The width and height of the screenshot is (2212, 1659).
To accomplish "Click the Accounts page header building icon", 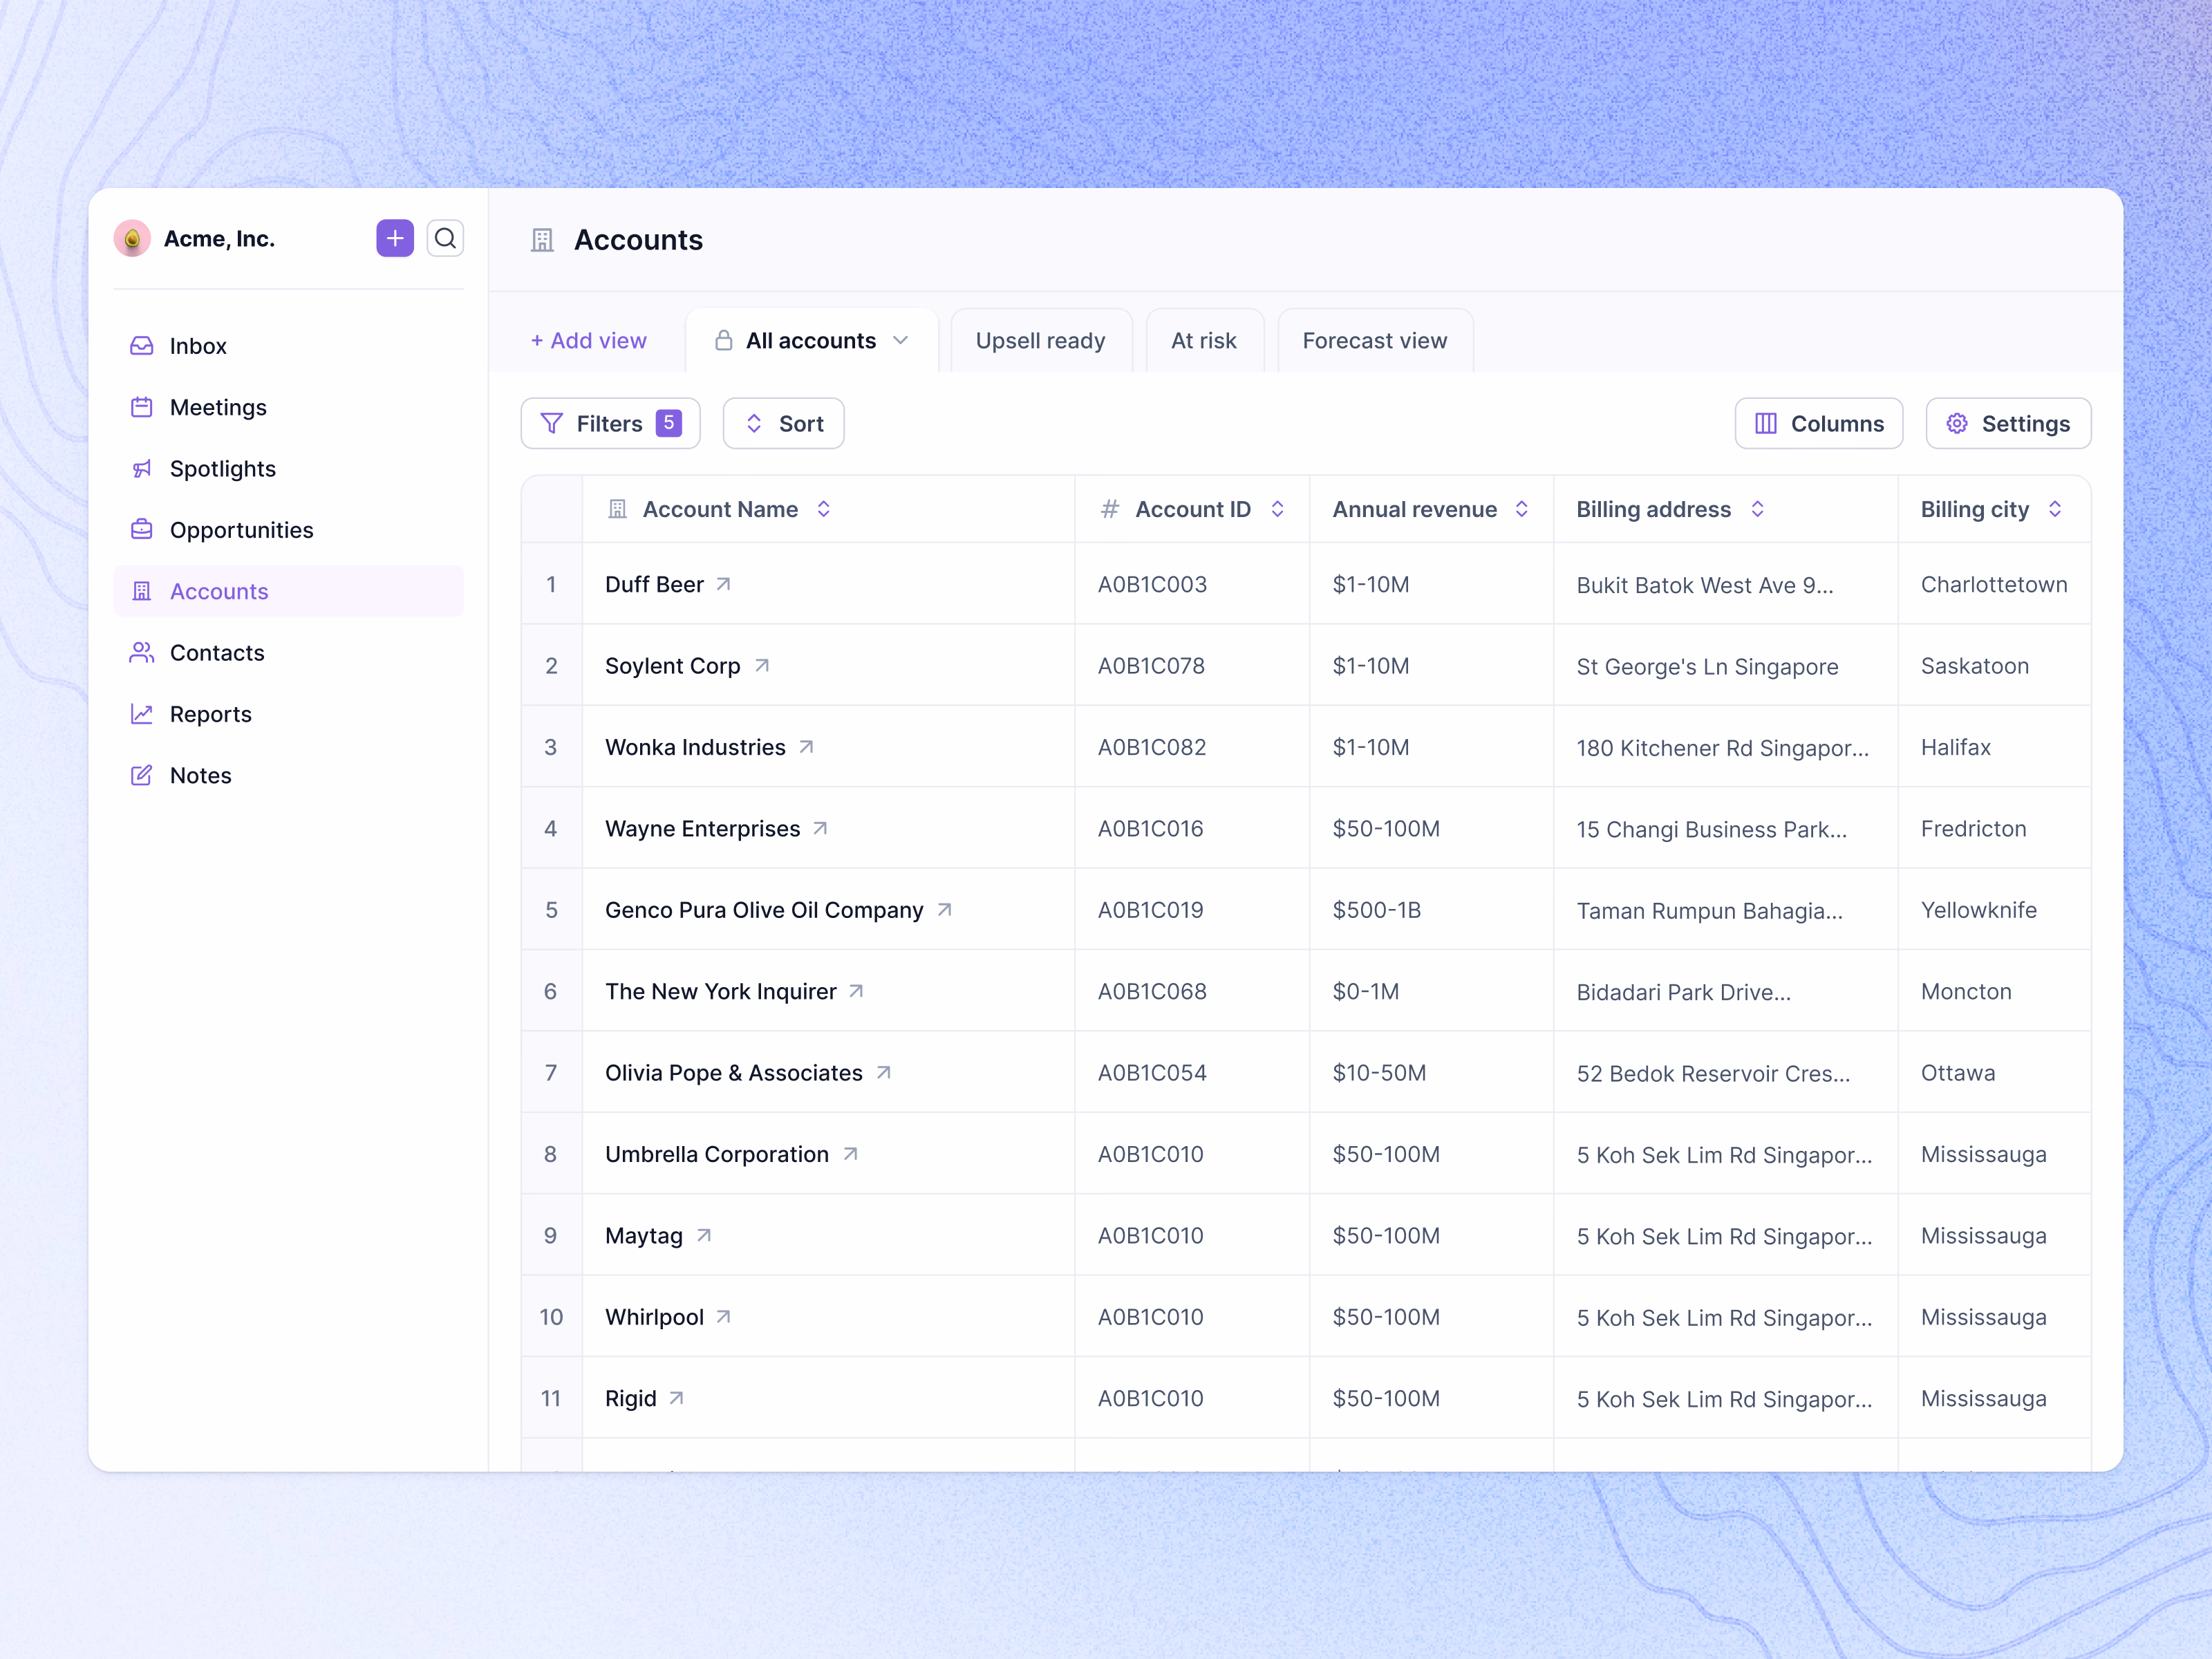I will tap(542, 240).
